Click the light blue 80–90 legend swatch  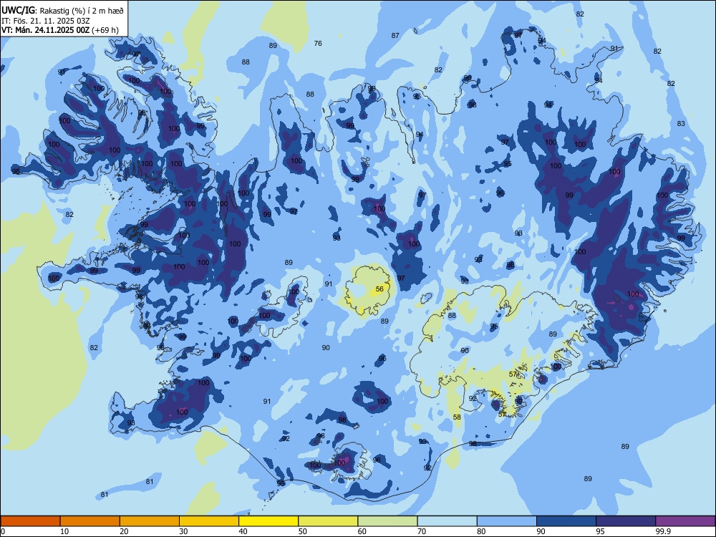coord(507,521)
